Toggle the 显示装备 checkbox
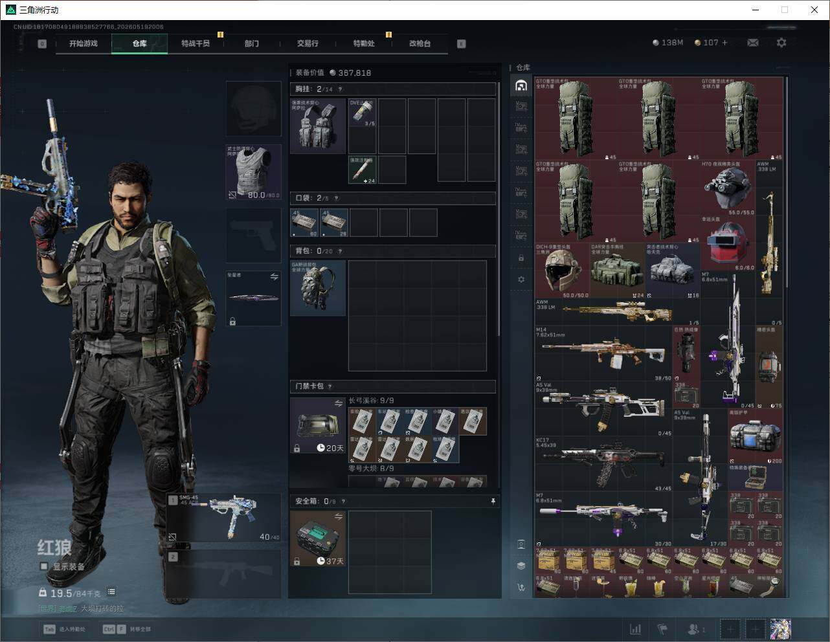 [44, 566]
